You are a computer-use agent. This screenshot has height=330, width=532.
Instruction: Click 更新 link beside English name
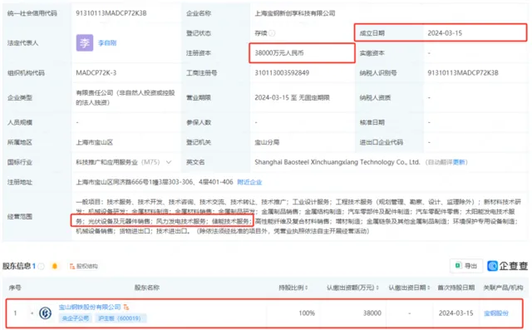click(x=459, y=162)
